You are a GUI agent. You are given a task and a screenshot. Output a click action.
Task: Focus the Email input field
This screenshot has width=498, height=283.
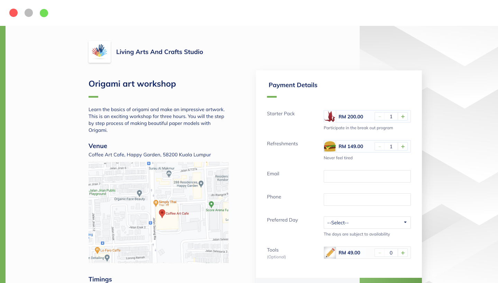click(367, 176)
